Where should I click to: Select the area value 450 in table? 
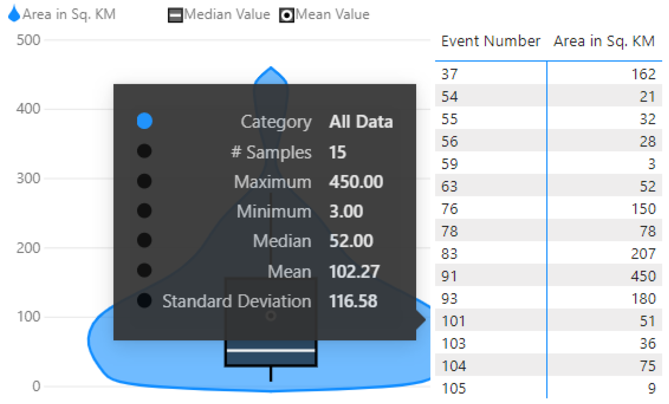click(x=643, y=276)
